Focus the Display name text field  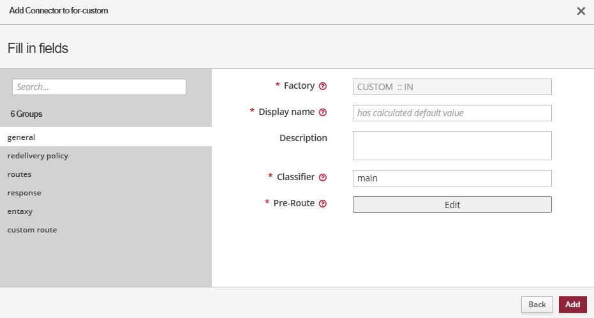click(452, 113)
